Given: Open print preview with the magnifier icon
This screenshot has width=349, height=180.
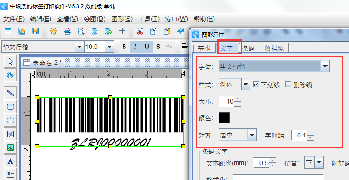Looking at the screenshot, I should pos(81,31).
